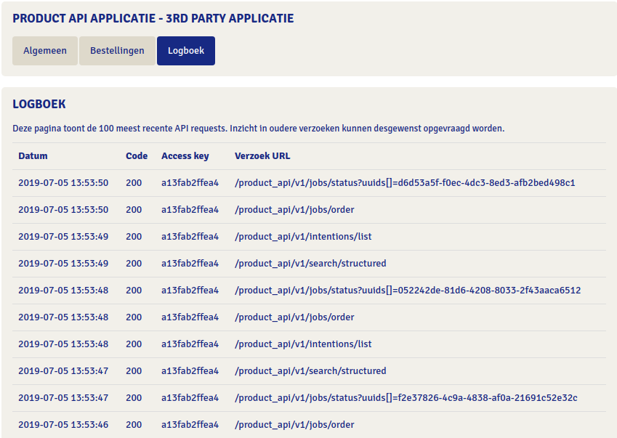Screen dimensions: 617x438
Task: Select the Access key column header
Action: pyautogui.click(x=185, y=156)
